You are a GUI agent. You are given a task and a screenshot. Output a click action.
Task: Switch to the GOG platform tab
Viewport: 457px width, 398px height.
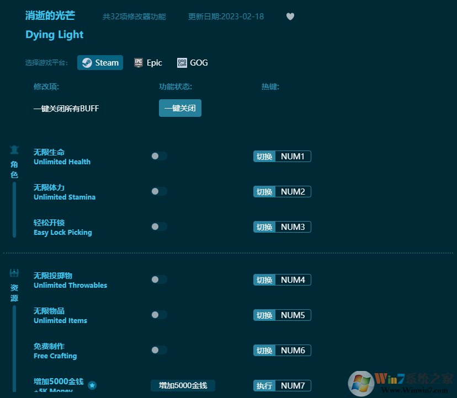point(192,62)
